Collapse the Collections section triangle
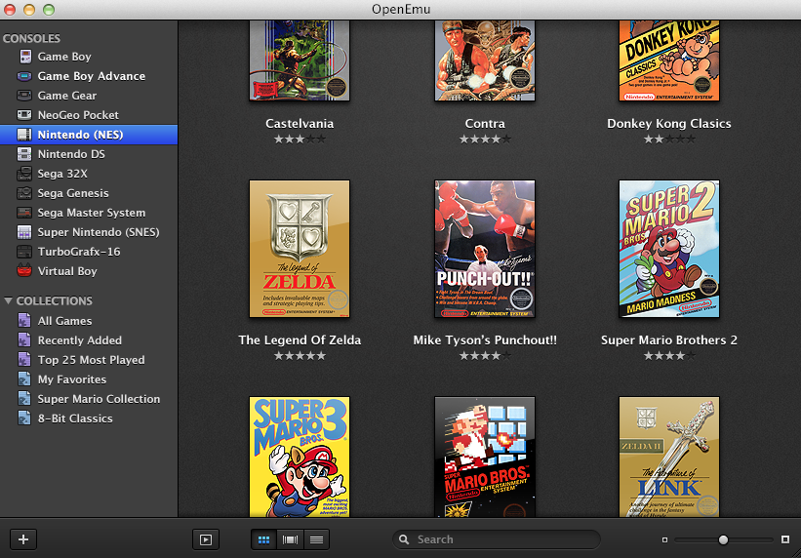The width and height of the screenshot is (801, 558). (8, 301)
